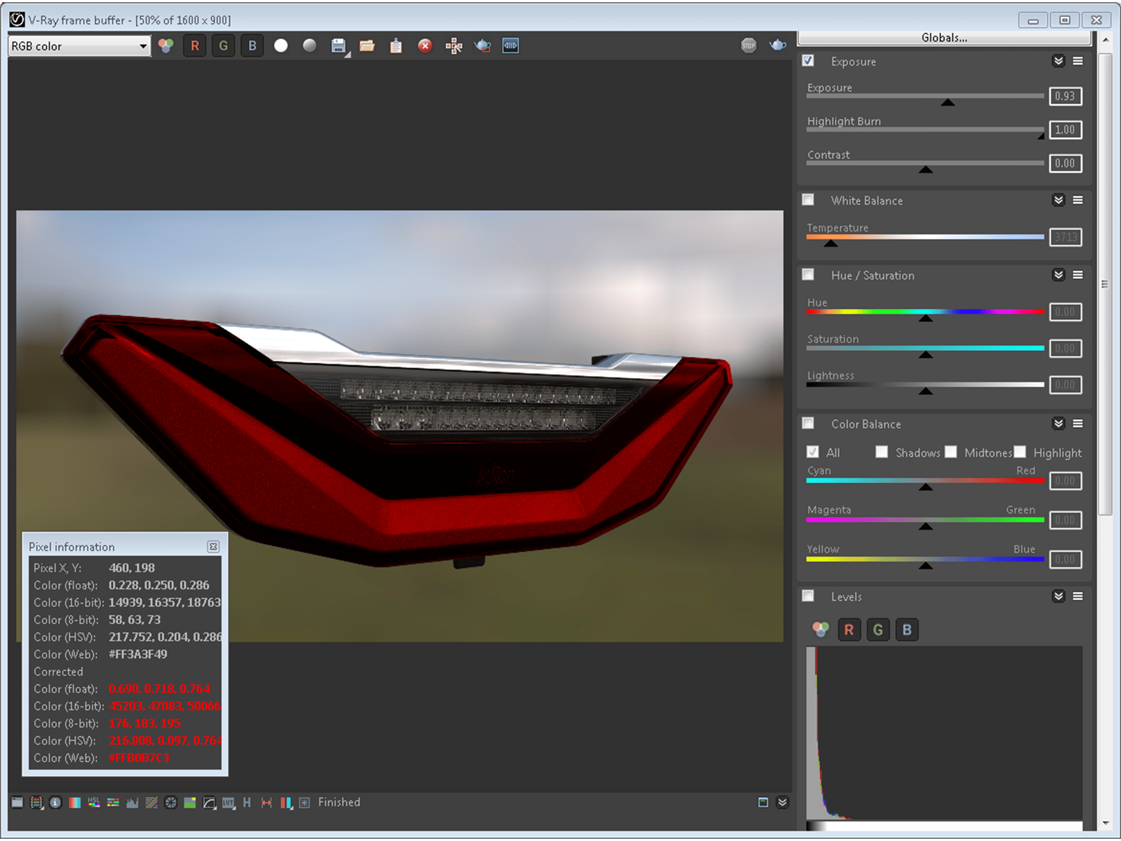Click the B channel isolation icon
This screenshot has height=841, width=1121.
(x=250, y=46)
